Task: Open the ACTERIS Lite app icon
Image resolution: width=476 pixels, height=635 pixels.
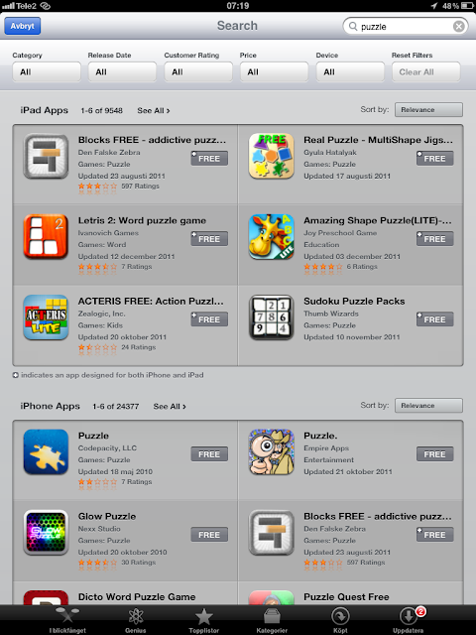Action: click(x=46, y=317)
